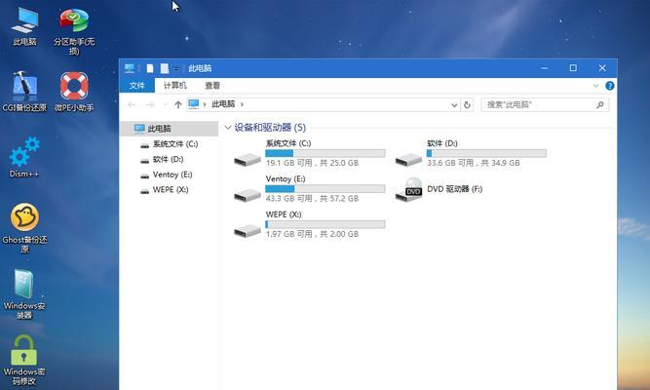The image size is (650, 390).
Task: Minimize the 此电脑 window
Action: click(545, 68)
